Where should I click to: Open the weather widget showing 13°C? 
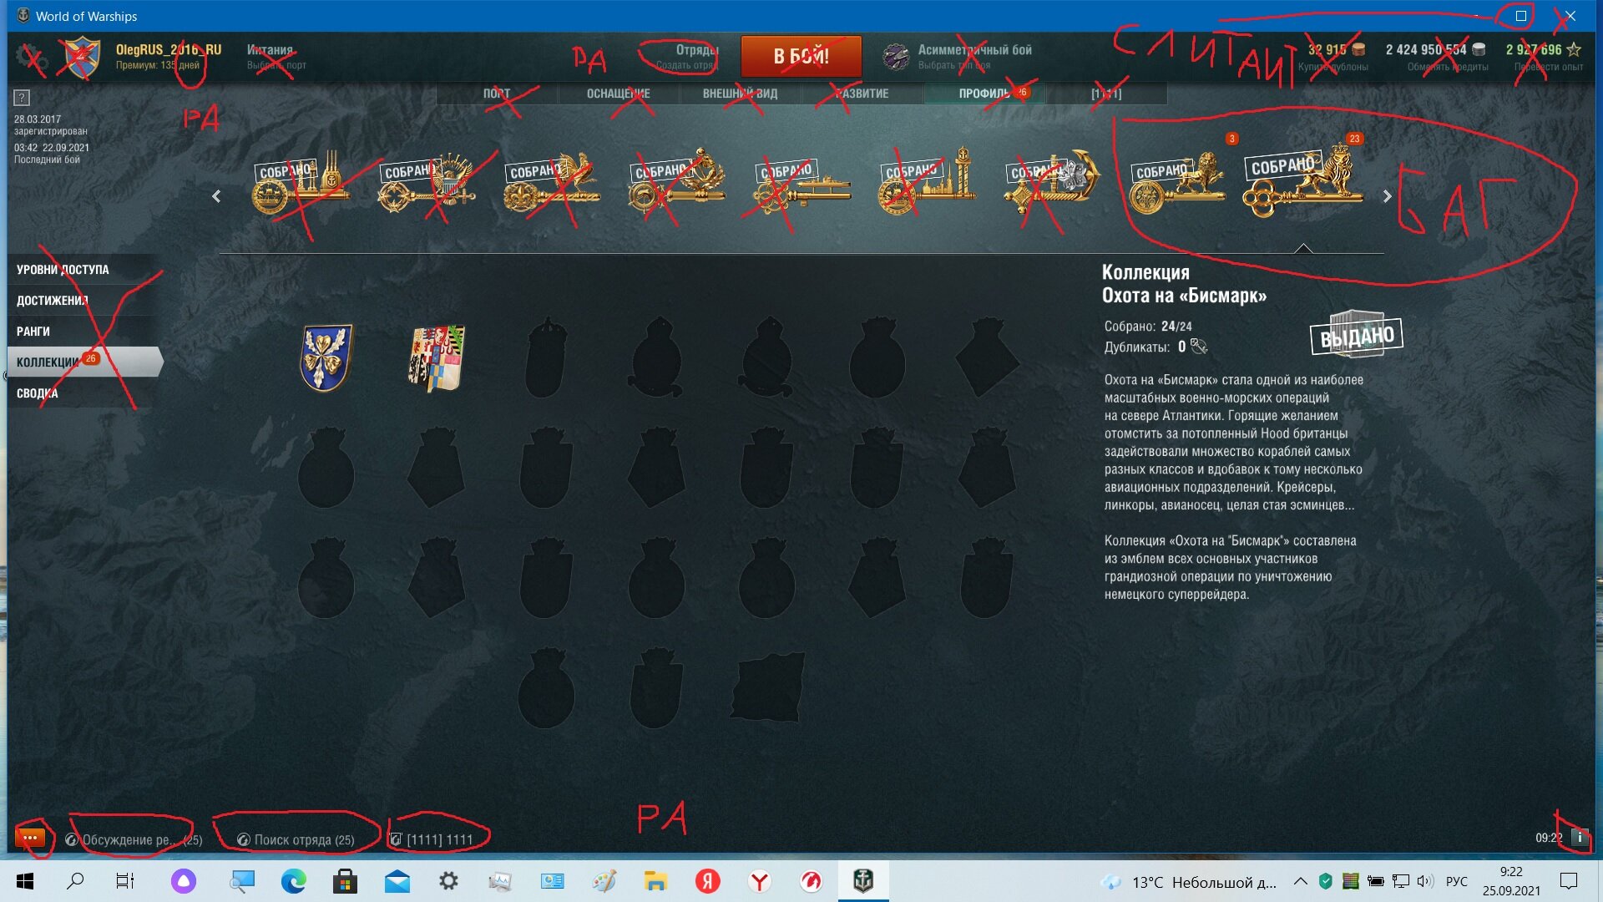(x=1190, y=882)
